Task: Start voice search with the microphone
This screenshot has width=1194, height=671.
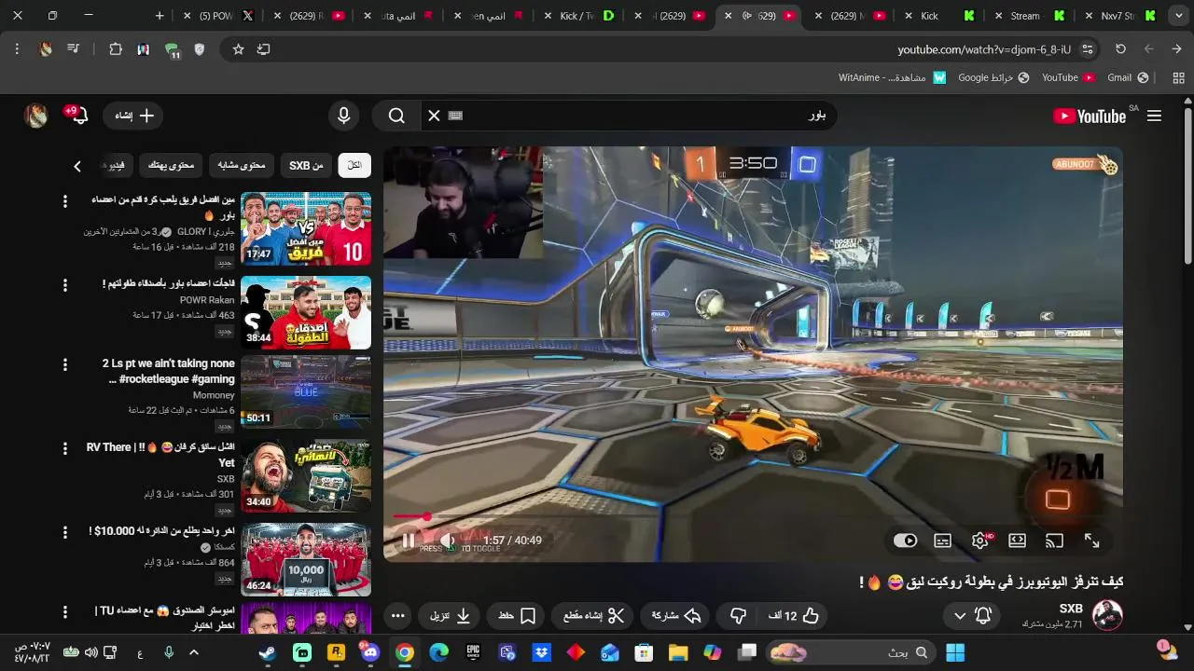Action: click(343, 116)
